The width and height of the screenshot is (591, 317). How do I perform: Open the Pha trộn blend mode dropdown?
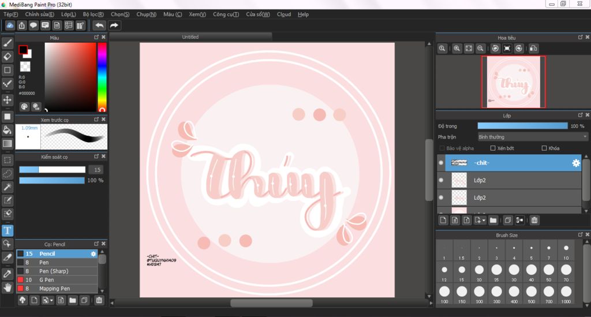[x=533, y=137]
